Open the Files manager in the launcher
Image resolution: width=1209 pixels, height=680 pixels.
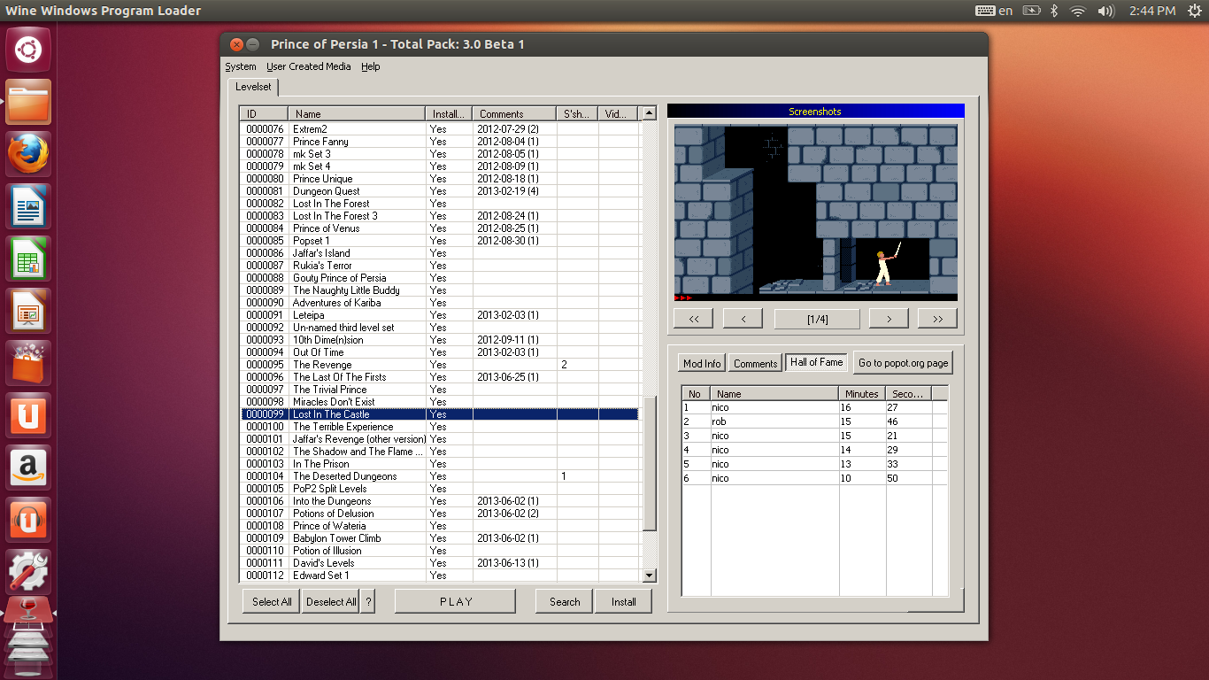(x=28, y=101)
